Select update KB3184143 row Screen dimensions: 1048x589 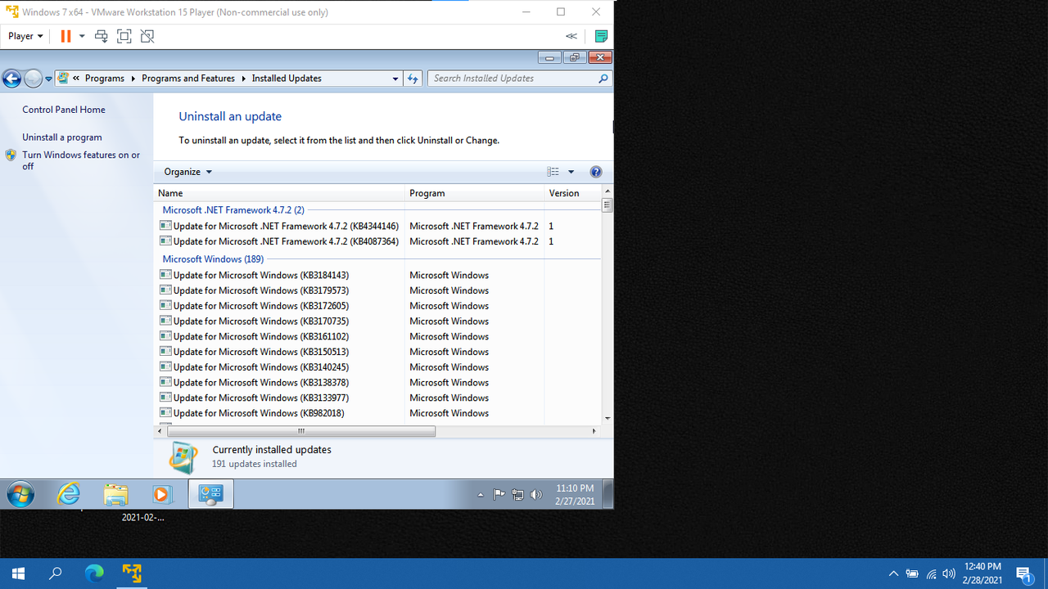point(377,275)
